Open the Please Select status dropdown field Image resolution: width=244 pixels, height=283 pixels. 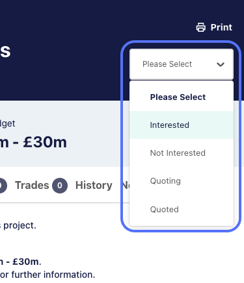coord(182,64)
